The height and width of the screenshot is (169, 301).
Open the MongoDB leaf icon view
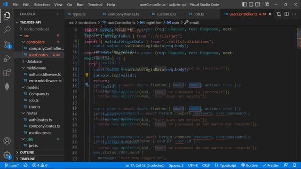click(7, 86)
